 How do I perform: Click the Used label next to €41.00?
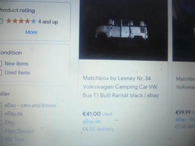tap(107, 114)
